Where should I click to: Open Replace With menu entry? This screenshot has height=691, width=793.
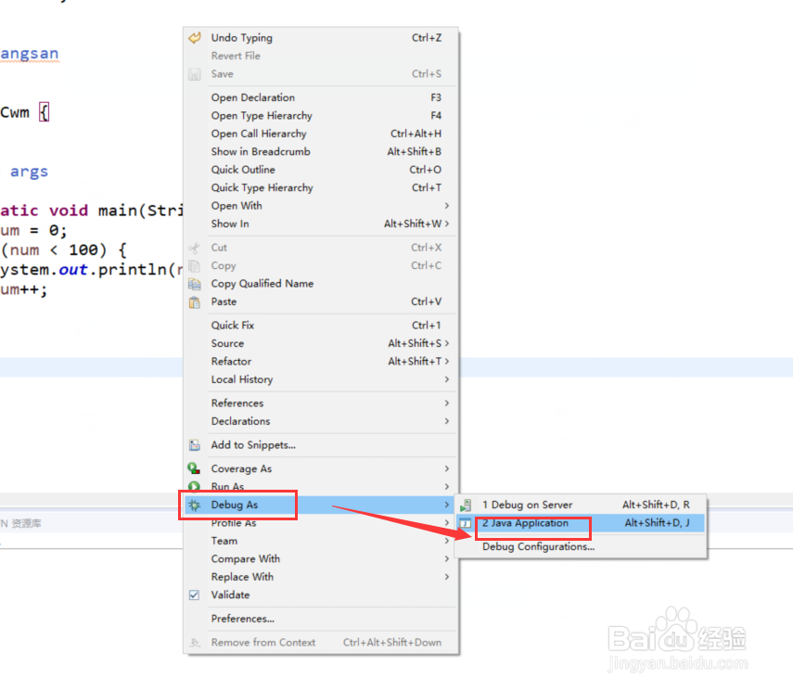[321, 577]
